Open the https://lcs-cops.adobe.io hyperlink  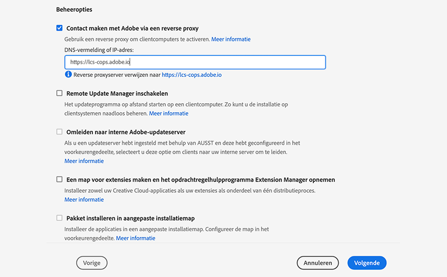(191, 75)
